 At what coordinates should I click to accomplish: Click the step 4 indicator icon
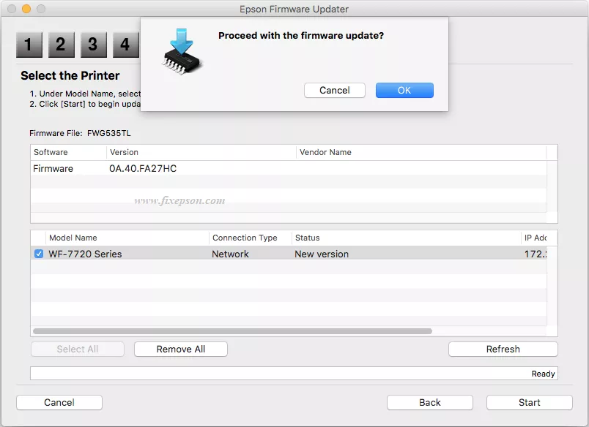tap(125, 45)
